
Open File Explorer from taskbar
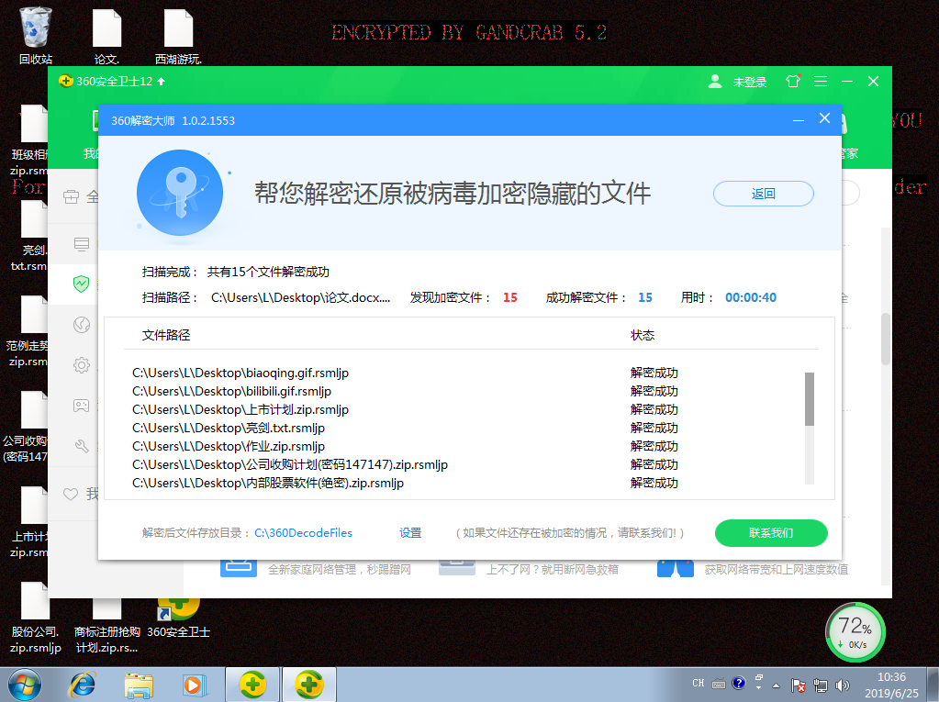click(139, 685)
